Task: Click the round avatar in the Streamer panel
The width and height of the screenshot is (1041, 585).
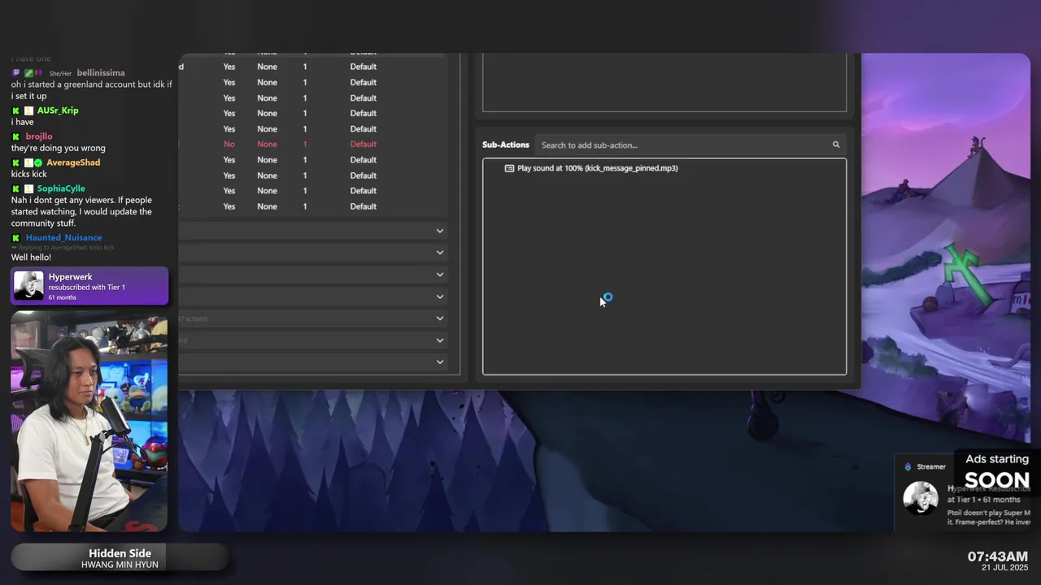Action: [x=921, y=497]
